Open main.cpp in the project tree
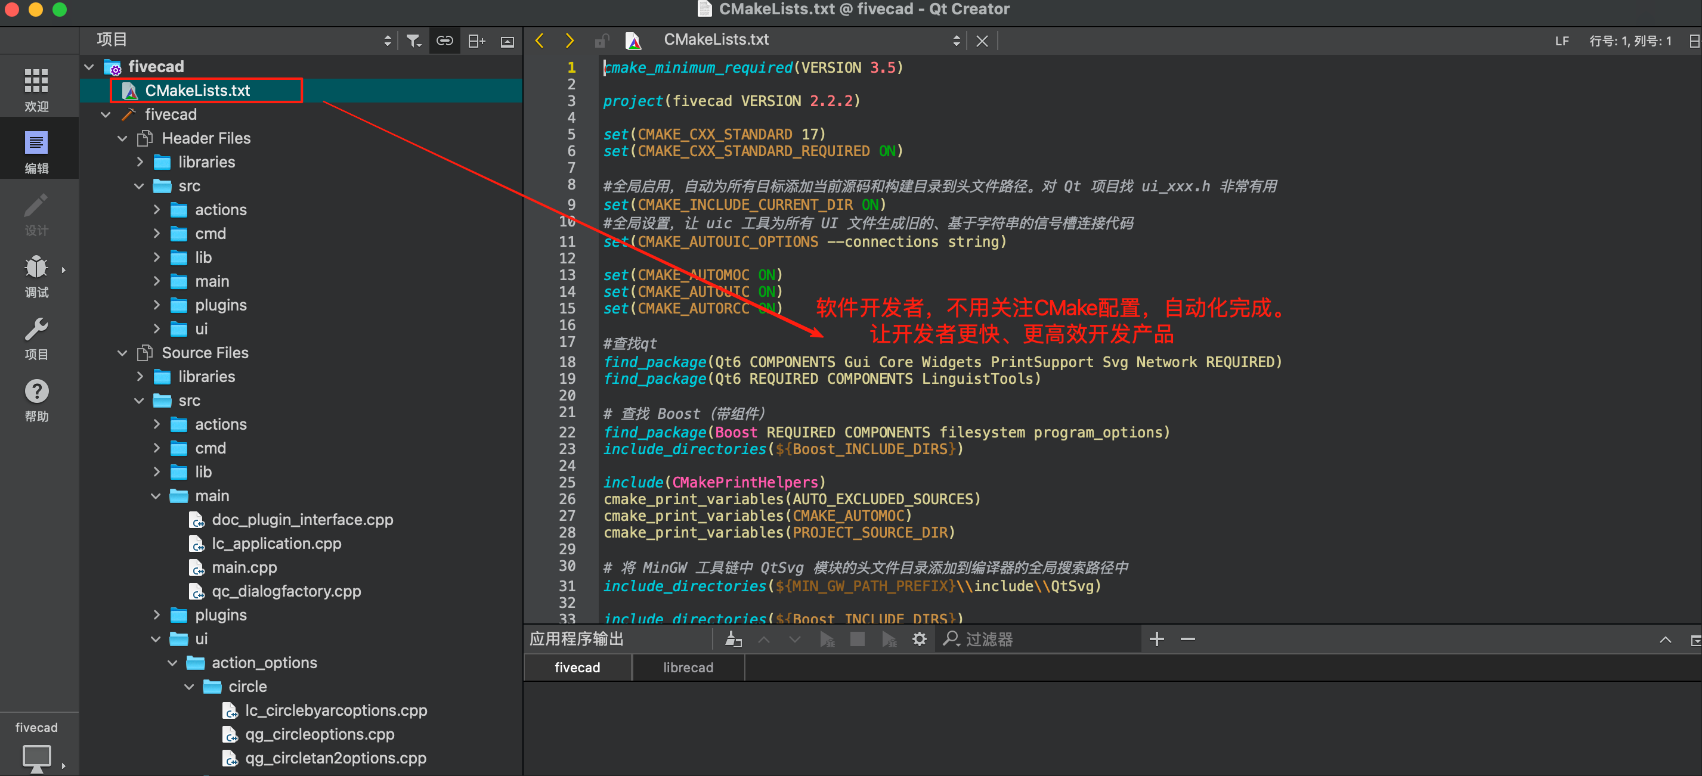Viewport: 1702px width, 776px height. pyautogui.click(x=244, y=567)
